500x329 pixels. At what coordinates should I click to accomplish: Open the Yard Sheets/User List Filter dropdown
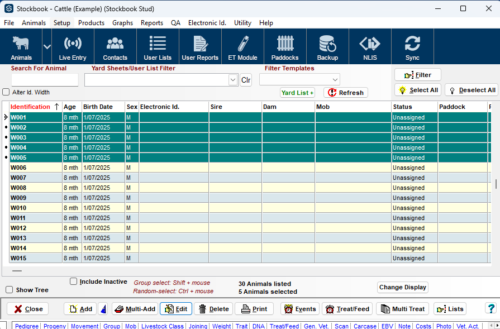point(233,80)
